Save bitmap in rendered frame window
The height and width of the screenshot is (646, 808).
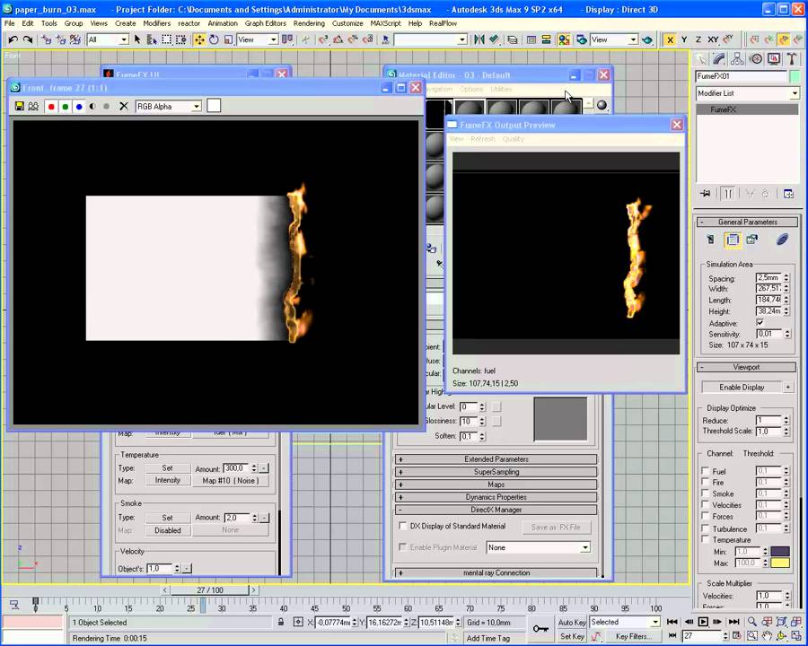click(x=20, y=106)
